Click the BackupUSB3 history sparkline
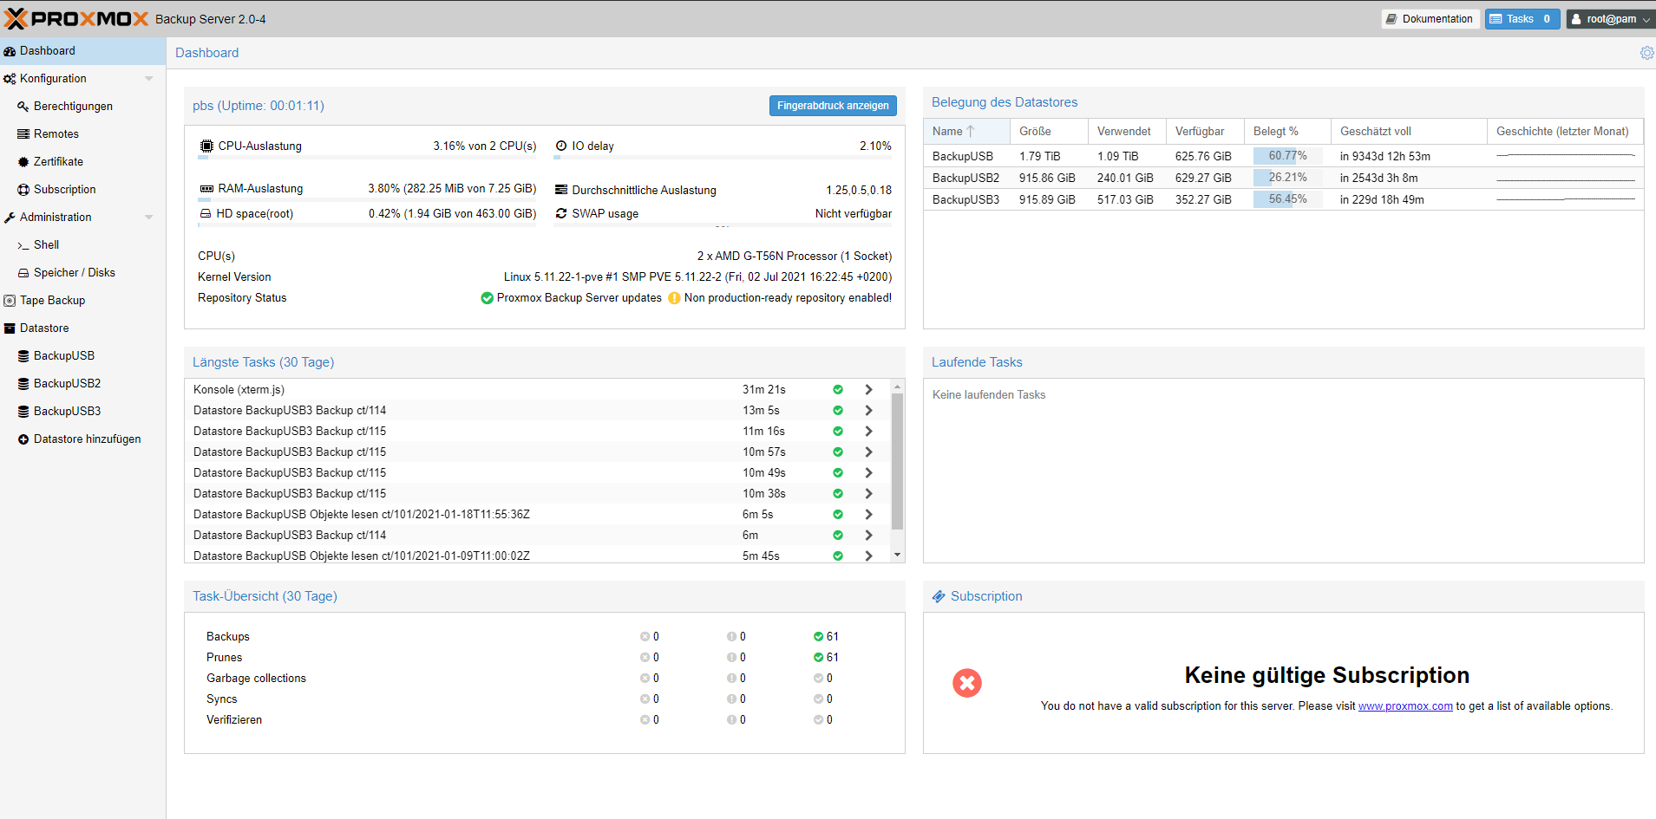Screen dimensions: 1656x819 (x=1565, y=199)
